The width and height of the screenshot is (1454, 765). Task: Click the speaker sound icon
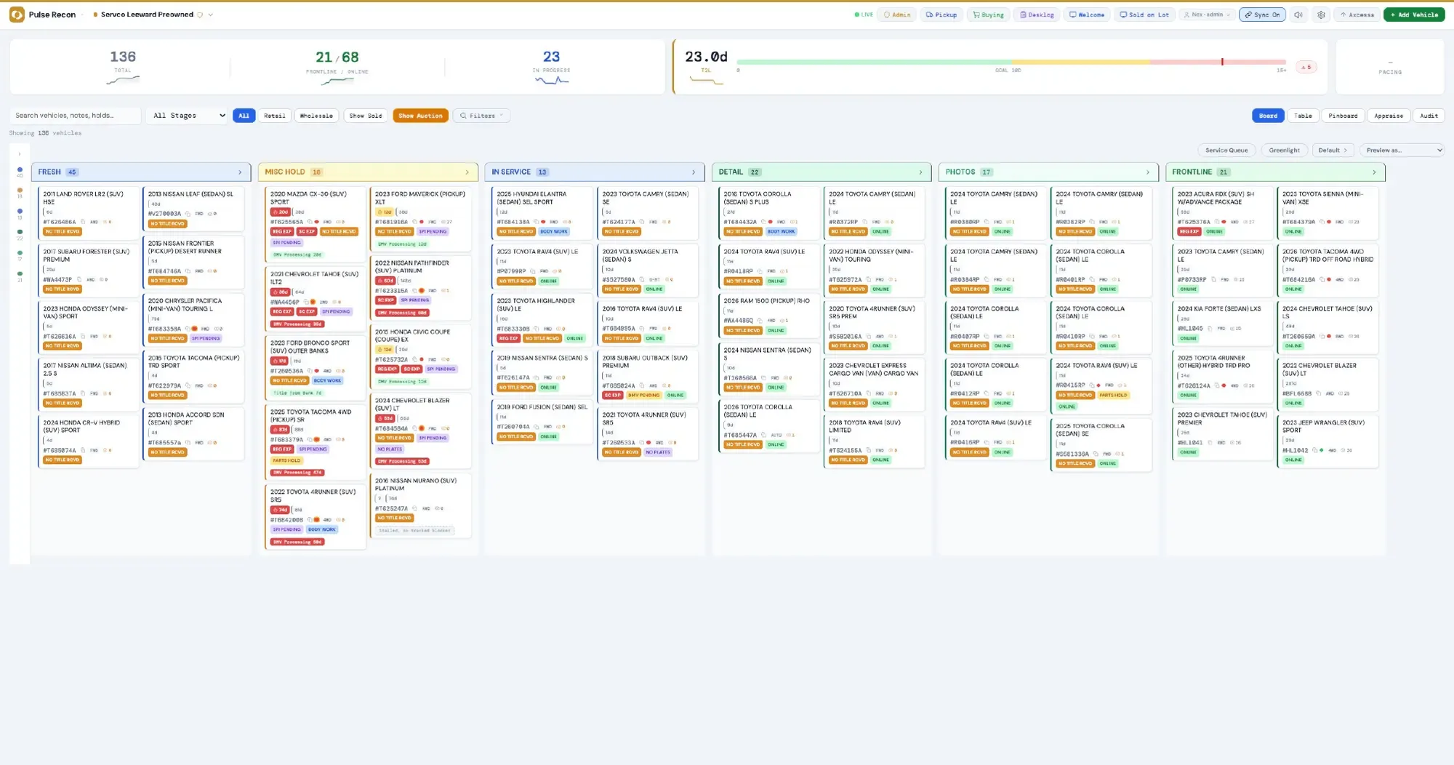pyautogui.click(x=1298, y=15)
